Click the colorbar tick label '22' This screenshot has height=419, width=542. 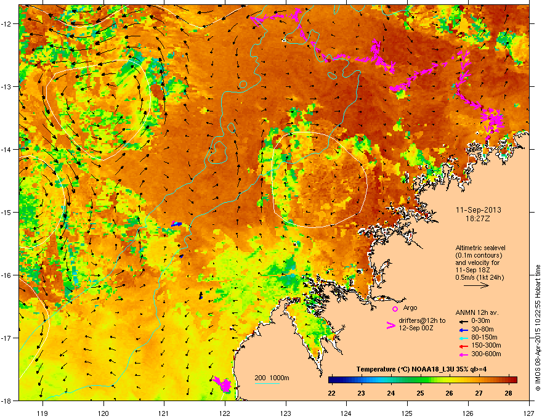point(332,393)
